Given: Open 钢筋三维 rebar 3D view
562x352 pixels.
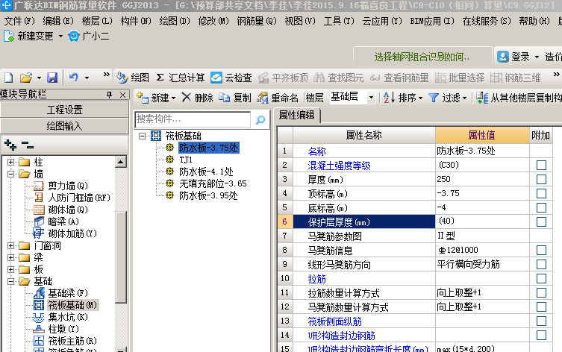Looking at the screenshot, I should coord(516,78).
